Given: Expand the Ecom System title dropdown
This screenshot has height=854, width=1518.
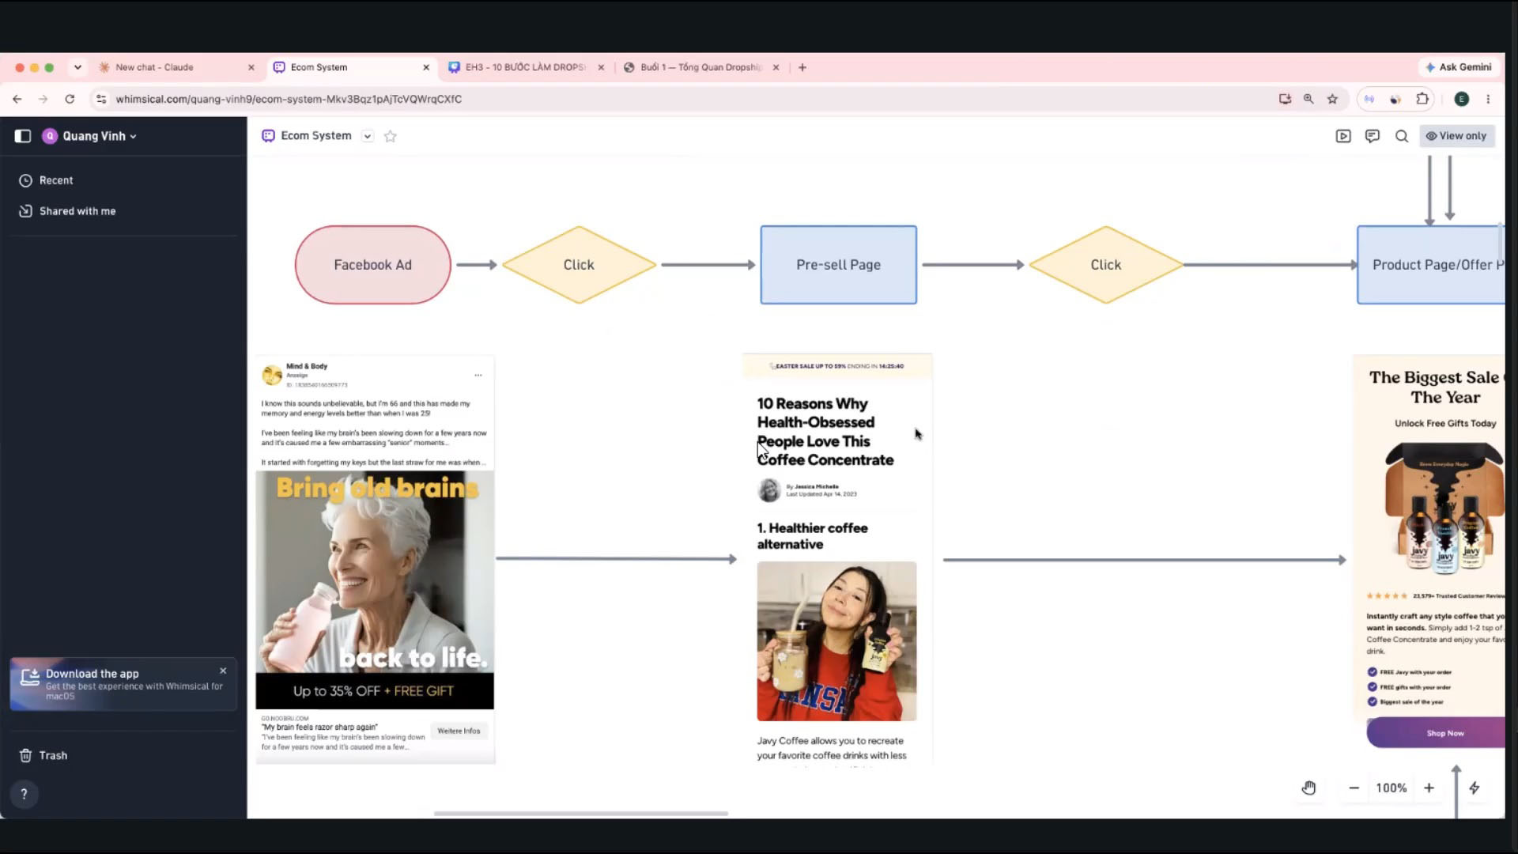Looking at the screenshot, I should pos(368,136).
